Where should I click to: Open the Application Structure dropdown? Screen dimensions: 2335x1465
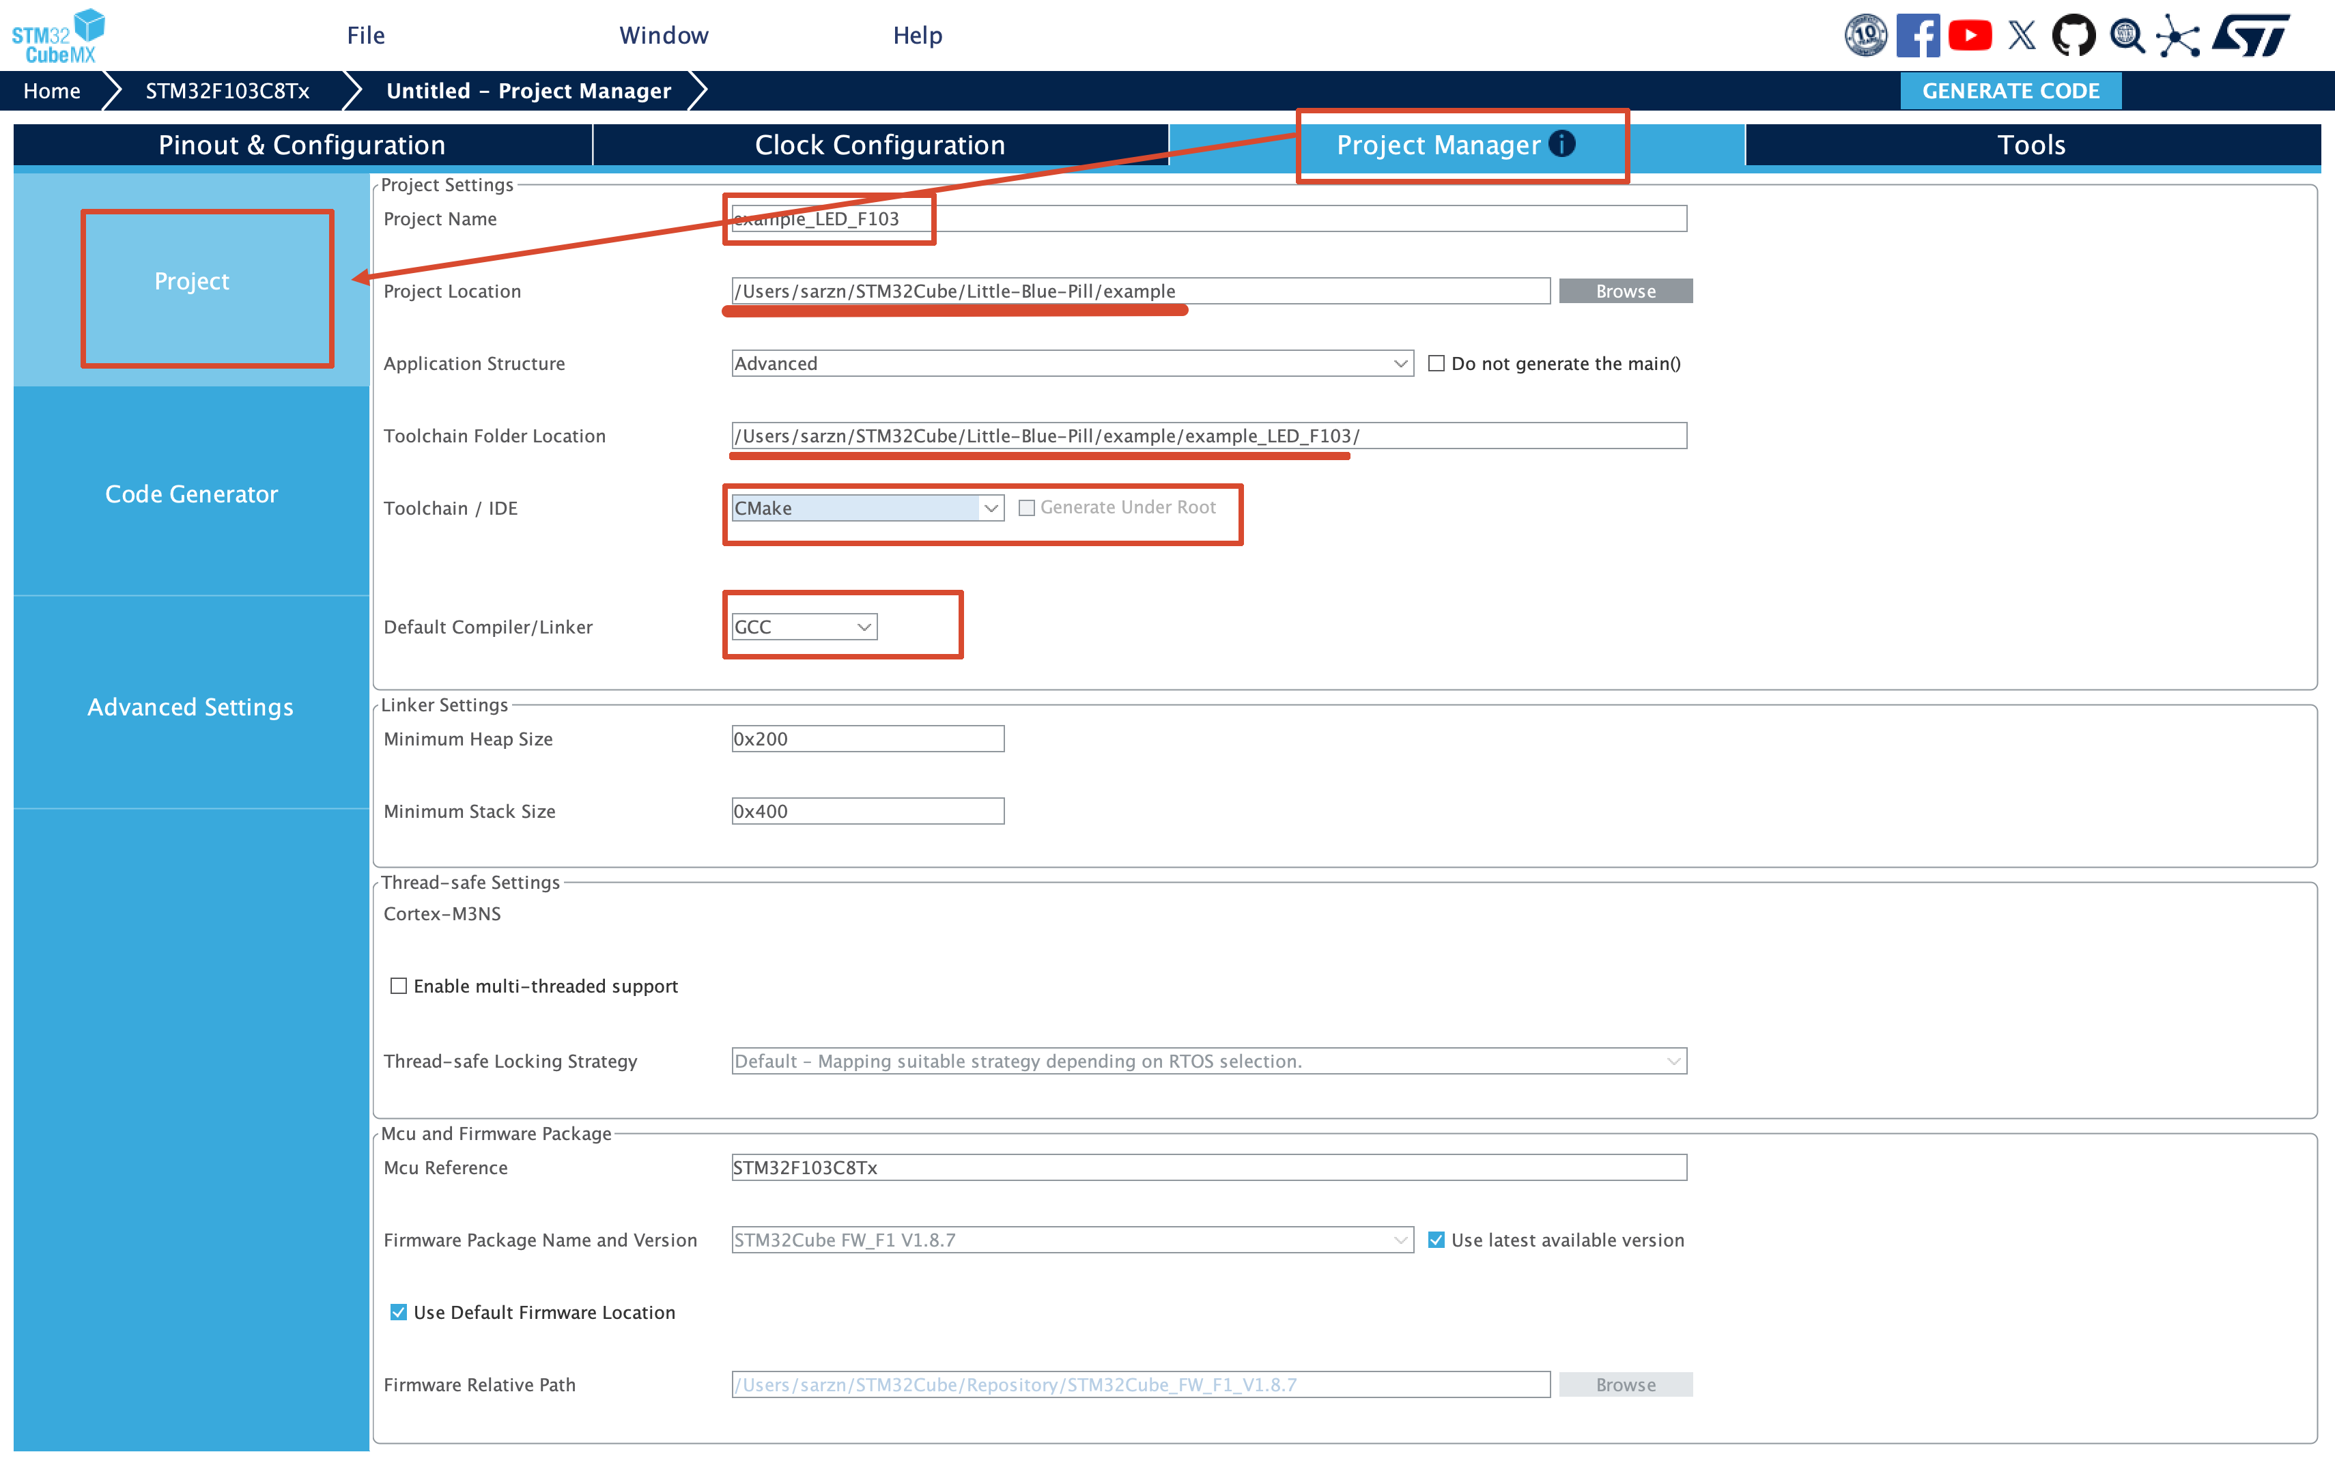tap(1072, 363)
